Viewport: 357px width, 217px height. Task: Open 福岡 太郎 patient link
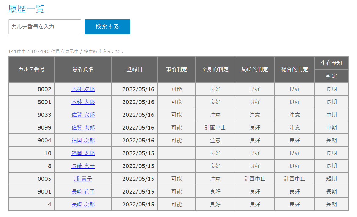click(83, 153)
